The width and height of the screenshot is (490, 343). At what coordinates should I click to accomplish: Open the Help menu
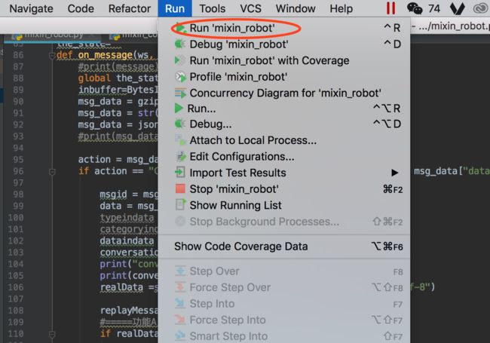(341, 8)
